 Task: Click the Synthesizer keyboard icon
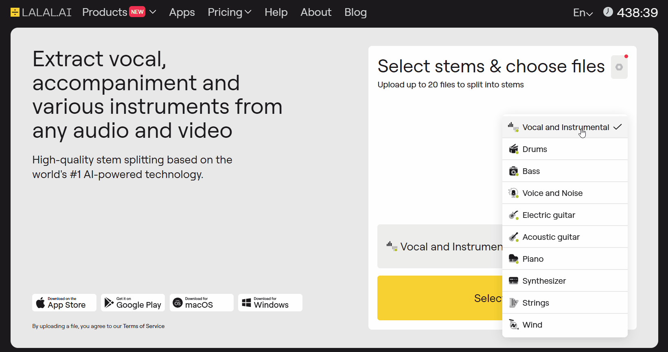513,281
